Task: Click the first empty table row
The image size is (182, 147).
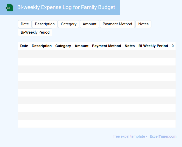Action: click(x=96, y=54)
